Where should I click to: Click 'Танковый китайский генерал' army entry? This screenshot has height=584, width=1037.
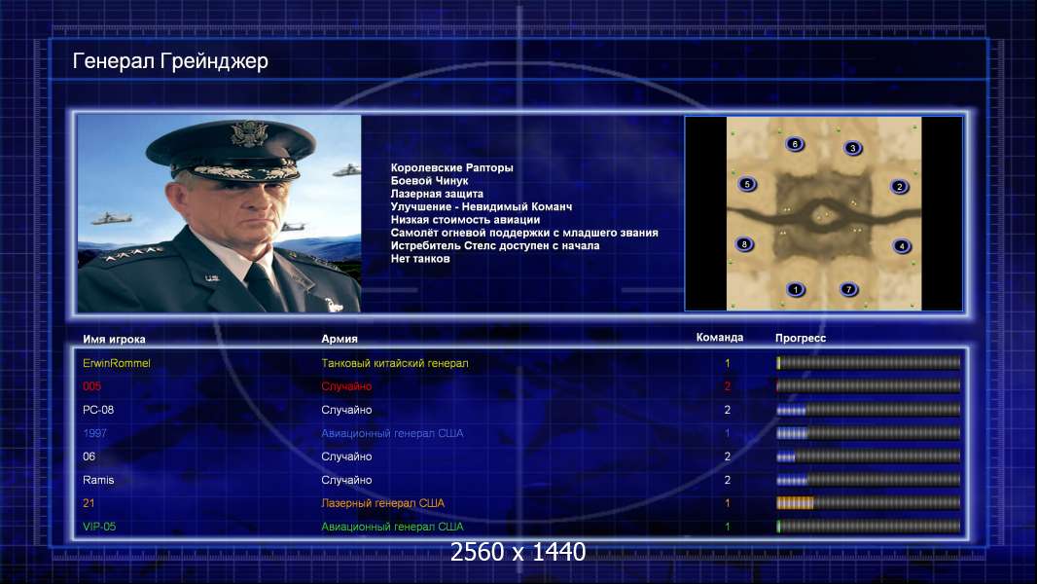pyautogui.click(x=395, y=363)
